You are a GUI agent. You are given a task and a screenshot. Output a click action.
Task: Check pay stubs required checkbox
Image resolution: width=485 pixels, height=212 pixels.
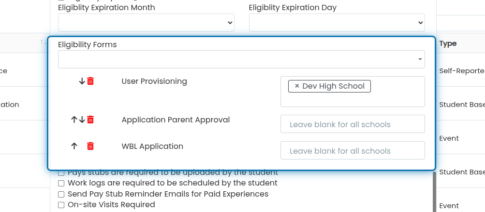61,172
